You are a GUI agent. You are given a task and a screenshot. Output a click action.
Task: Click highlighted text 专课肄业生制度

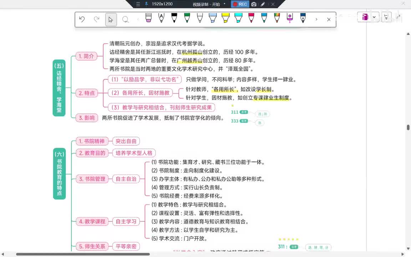tap(271, 98)
